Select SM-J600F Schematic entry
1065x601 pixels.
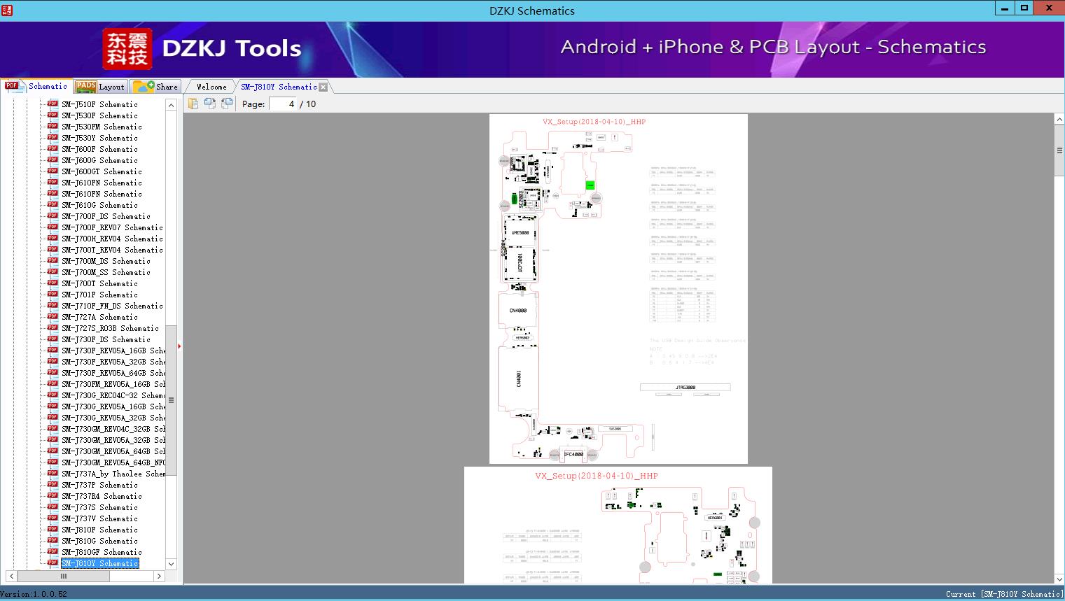99,149
